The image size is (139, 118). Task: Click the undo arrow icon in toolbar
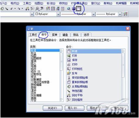tap(12, 9)
